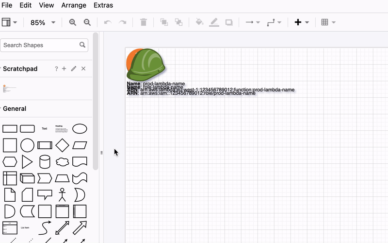The width and height of the screenshot is (388, 243).
Task: Select the Cube shape
Action: click(27, 178)
